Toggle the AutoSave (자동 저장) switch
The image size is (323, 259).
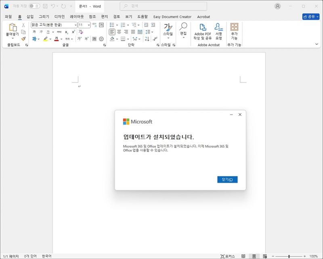coord(34,6)
